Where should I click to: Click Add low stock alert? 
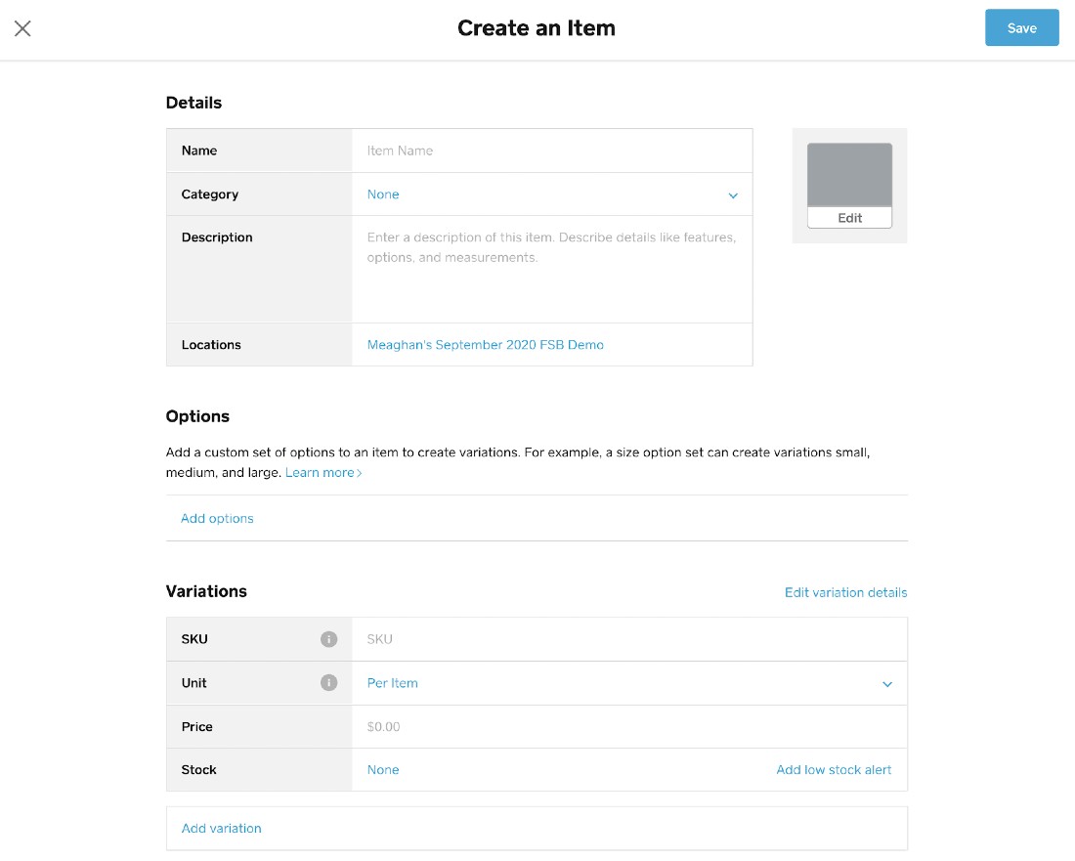click(x=834, y=770)
